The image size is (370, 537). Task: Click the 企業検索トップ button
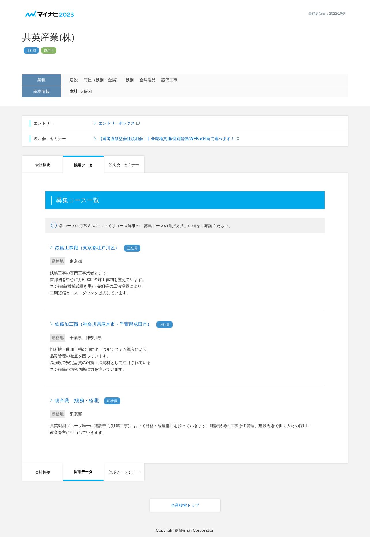pos(185,505)
